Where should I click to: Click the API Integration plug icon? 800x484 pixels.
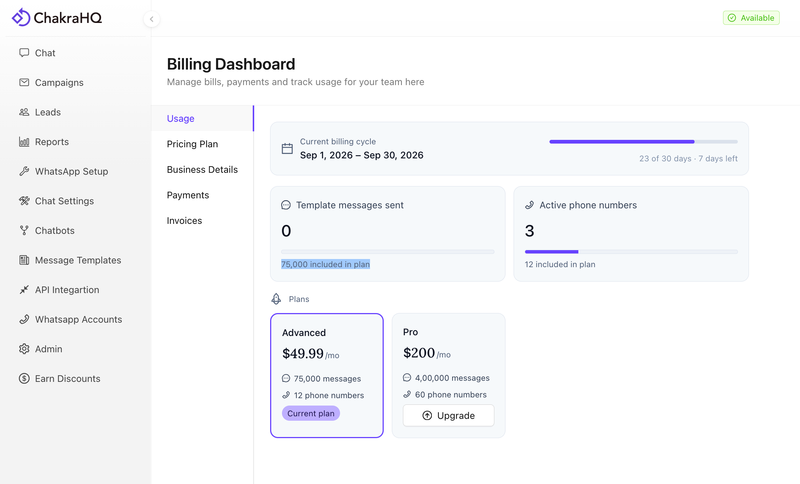pyautogui.click(x=24, y=289)
